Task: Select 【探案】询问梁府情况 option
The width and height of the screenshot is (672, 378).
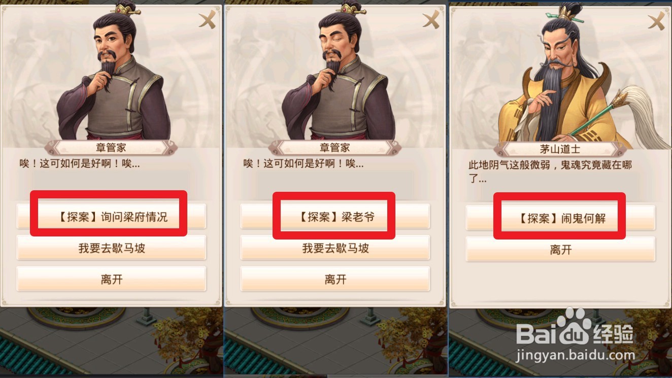Action: pos(111,217)
